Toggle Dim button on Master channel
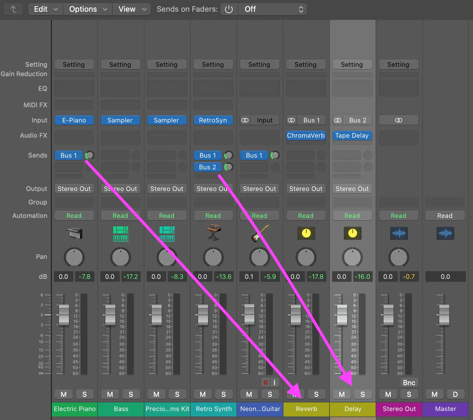 click(455, 394)
